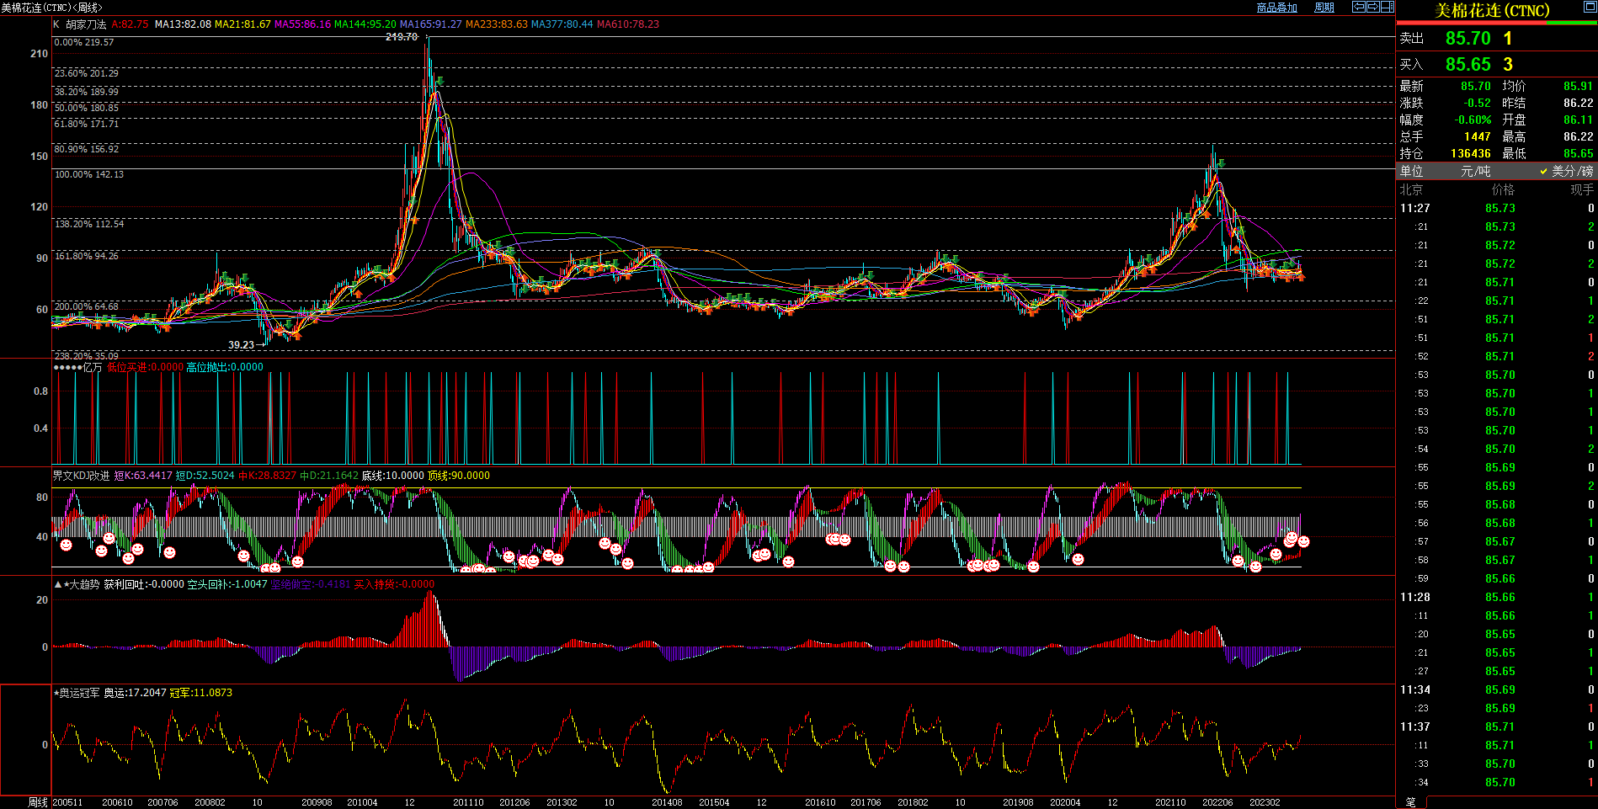Select the checked 美分/磅 unit option
Viewport: 1598px width, 809px height.
1567,171
